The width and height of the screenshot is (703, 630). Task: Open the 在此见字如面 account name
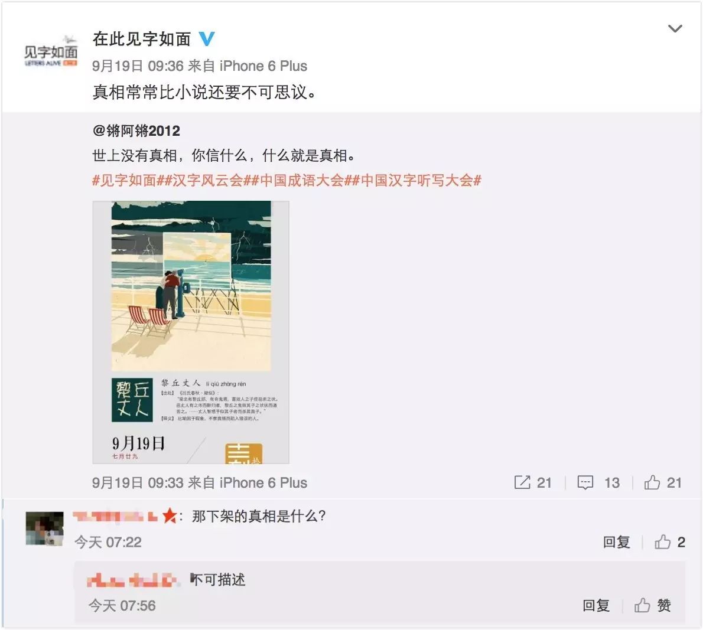point(142,39)
